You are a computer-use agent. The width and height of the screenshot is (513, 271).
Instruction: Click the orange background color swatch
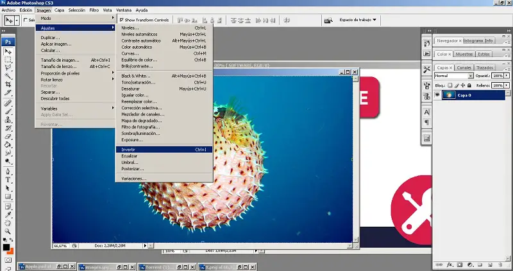[12, 251]
